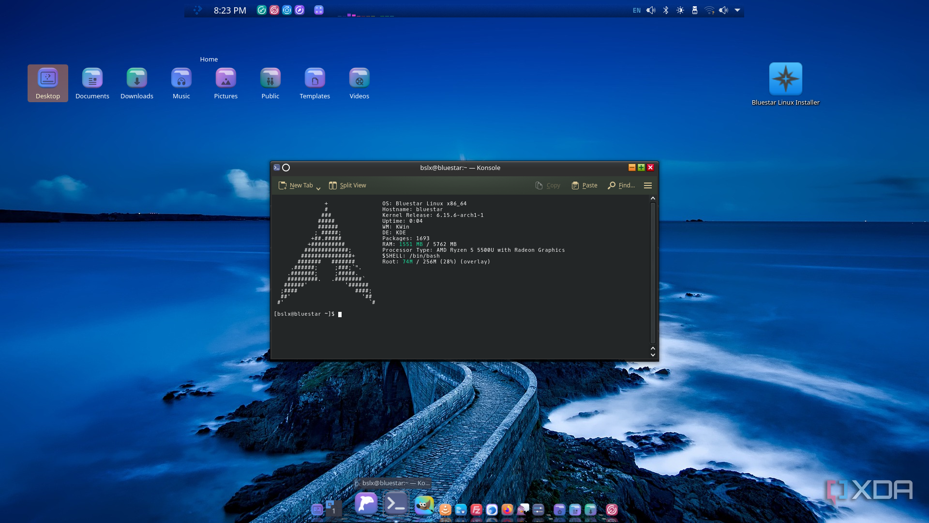Image resolution: width=929 pixels, height=523 pixels.
Task: Click the EN keyboard layout indicator
Action: (x=637, y=10)
